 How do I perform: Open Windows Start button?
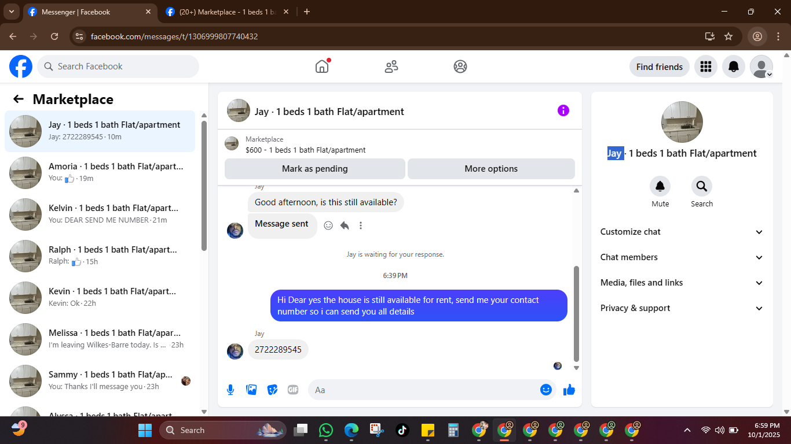click(x=145, y=430)
